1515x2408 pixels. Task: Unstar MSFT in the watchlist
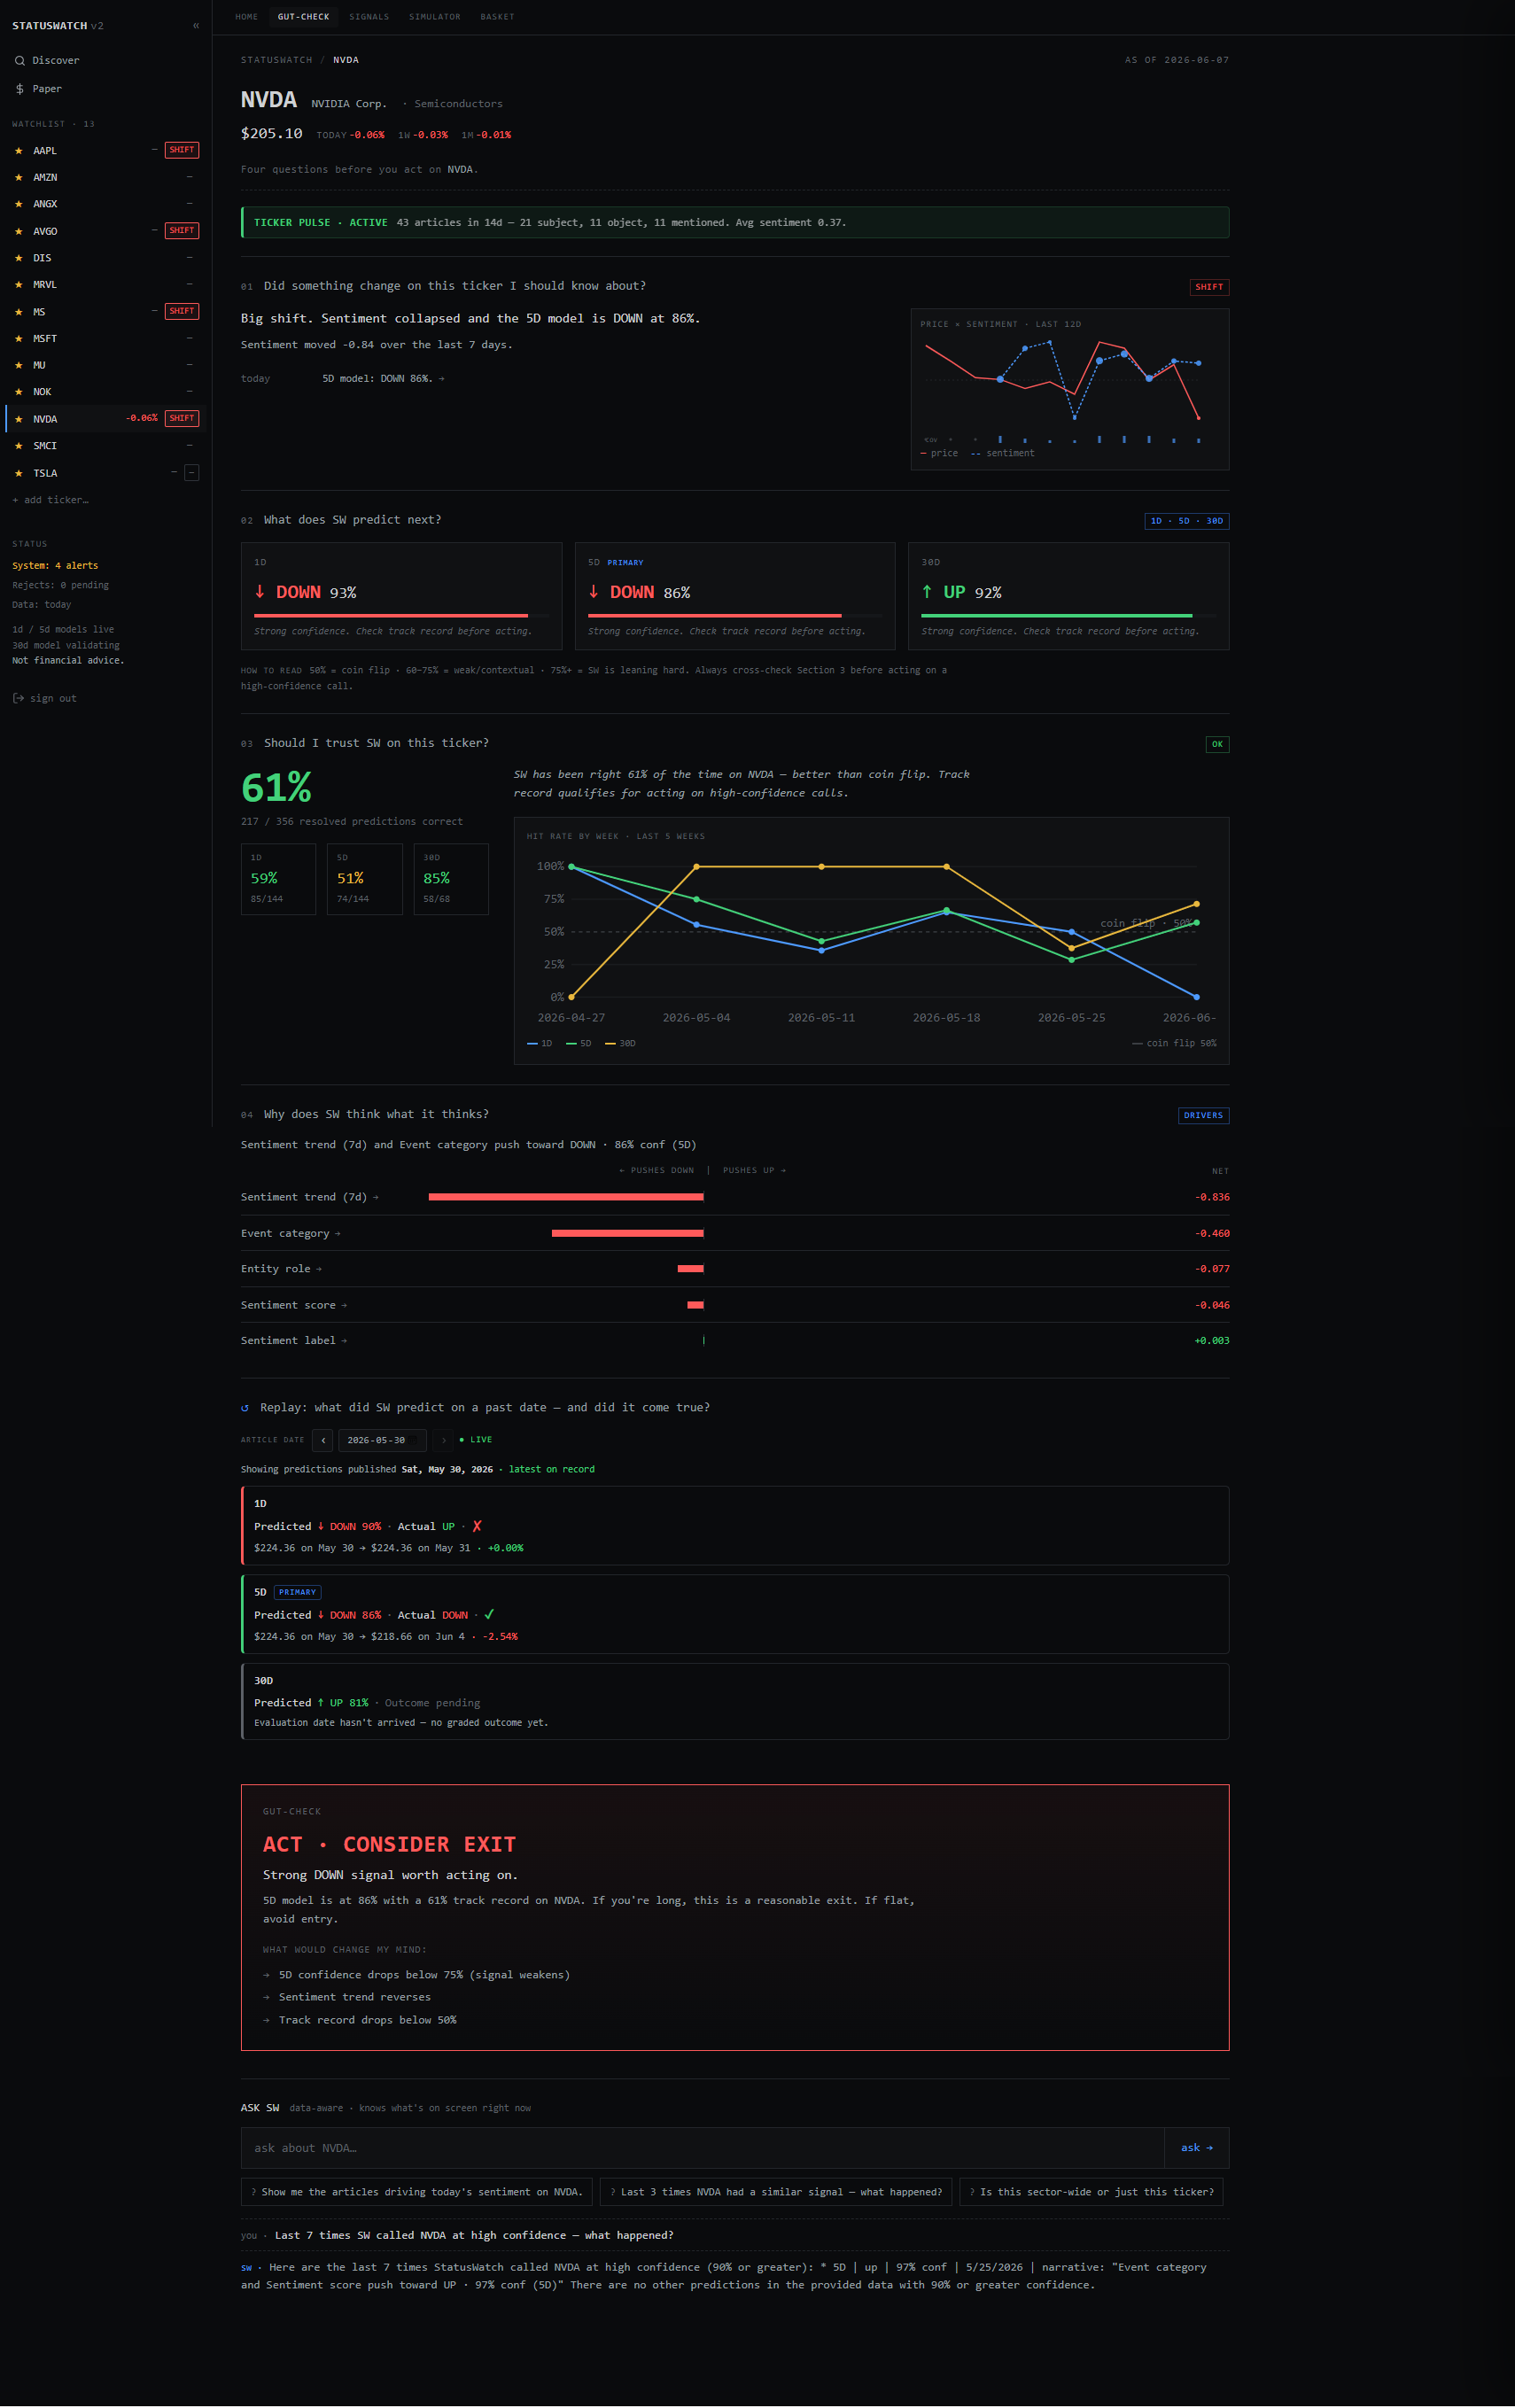tap(18, 339)
